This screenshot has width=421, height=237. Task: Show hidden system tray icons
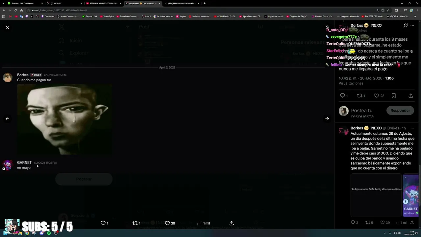384,233
